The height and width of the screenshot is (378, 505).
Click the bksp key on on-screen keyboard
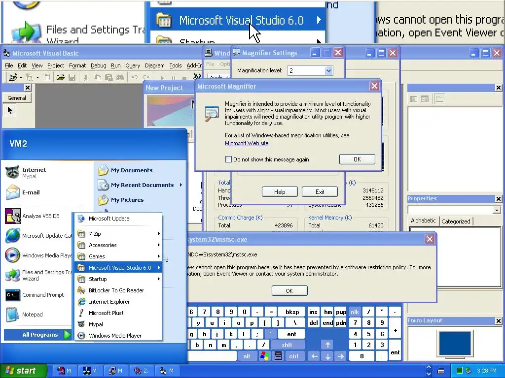(292, 312)
